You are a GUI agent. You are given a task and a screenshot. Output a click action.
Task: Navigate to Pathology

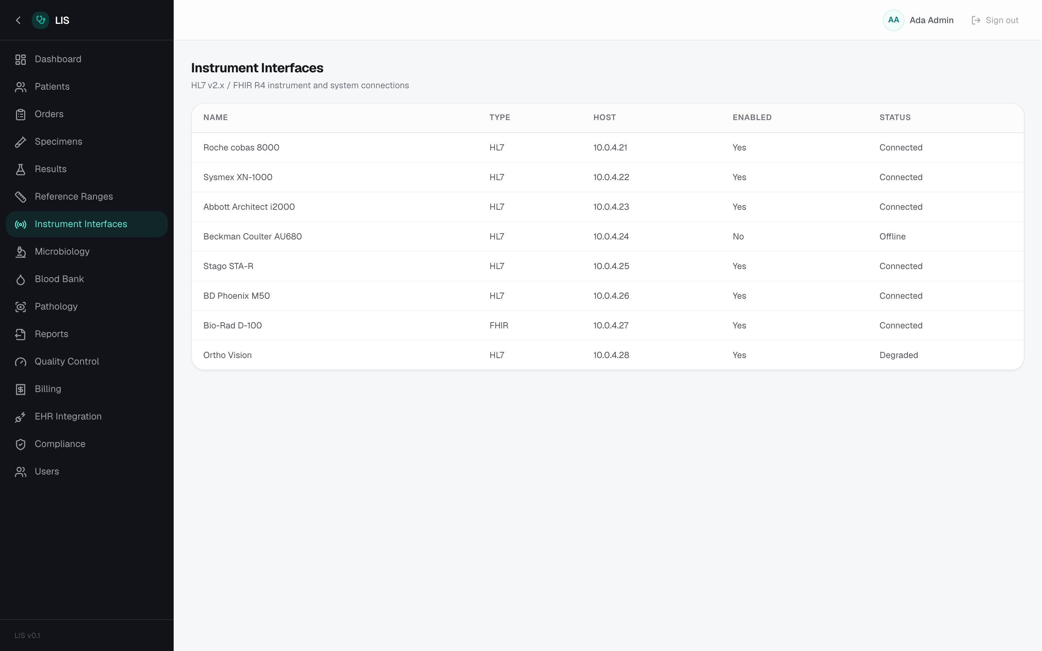86,307
